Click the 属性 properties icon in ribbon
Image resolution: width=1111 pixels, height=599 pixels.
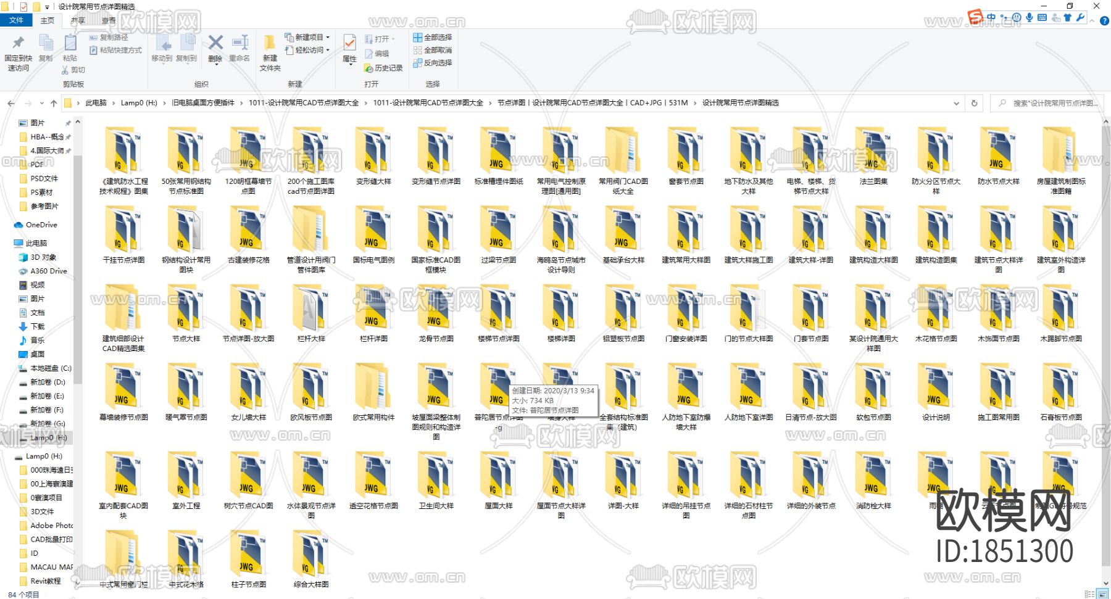(x=349, y=43)
